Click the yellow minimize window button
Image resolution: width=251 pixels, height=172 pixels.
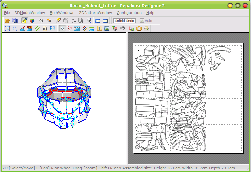coord(230,6)
